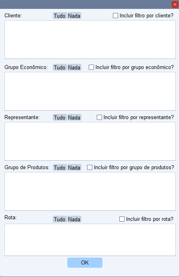Choose Nada for Representante

[x=74, y=118]
